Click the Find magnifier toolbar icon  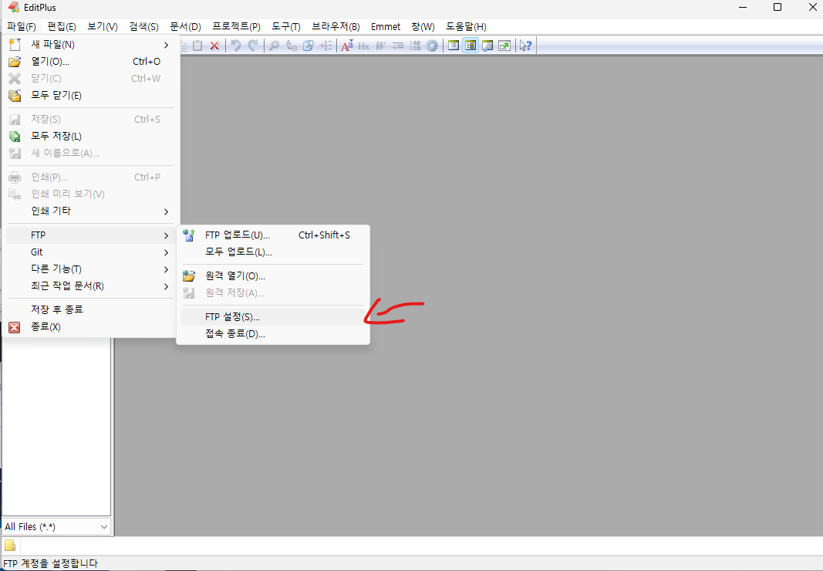click(274, 46)
